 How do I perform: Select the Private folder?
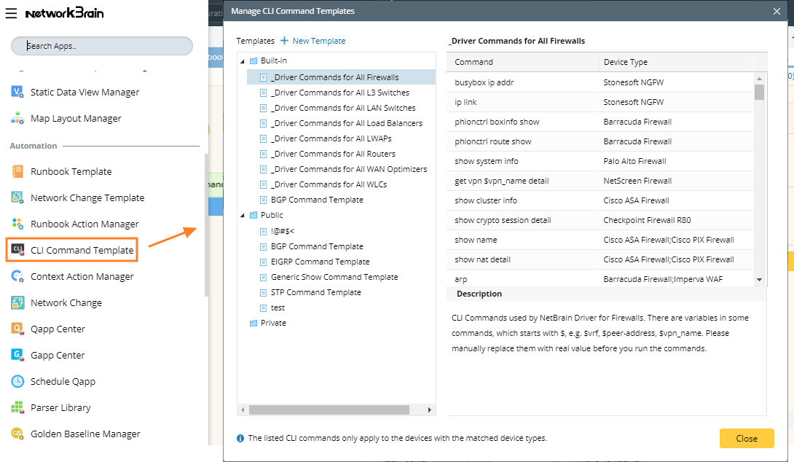(x=273, y=324)
